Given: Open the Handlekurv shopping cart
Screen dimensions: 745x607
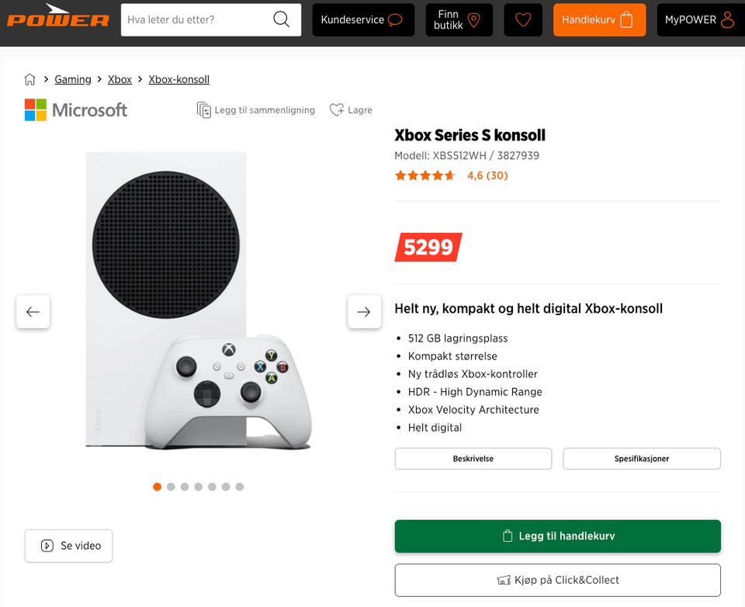Looking at the screenshot, I should 599,19.
